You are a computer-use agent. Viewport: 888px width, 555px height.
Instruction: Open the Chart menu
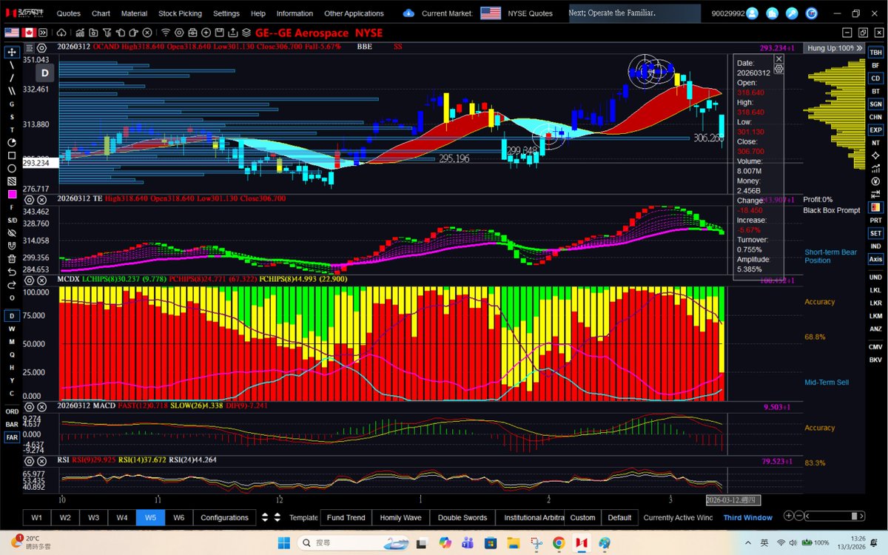101,13
